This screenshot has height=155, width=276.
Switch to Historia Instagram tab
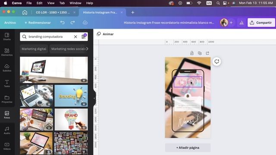(100, 12)
